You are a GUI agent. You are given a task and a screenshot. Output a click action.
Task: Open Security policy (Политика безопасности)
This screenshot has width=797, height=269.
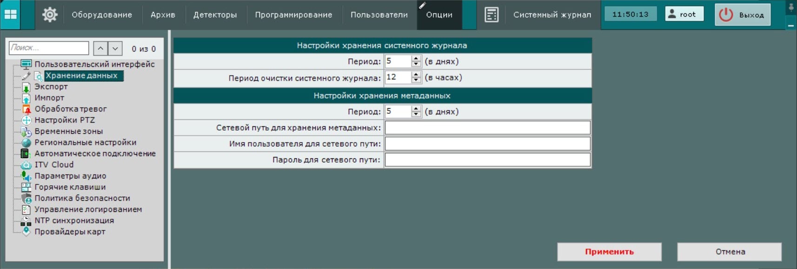coord(82,198)
